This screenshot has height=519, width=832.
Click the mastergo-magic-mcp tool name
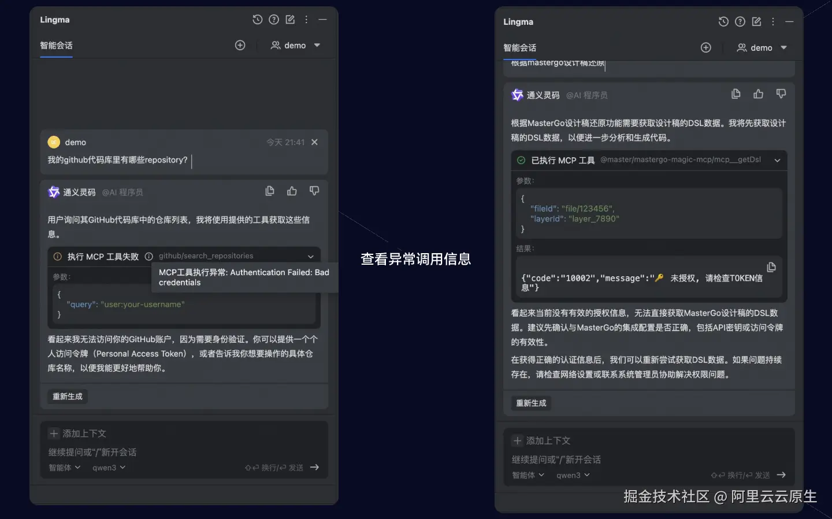[x=681, y=160]
